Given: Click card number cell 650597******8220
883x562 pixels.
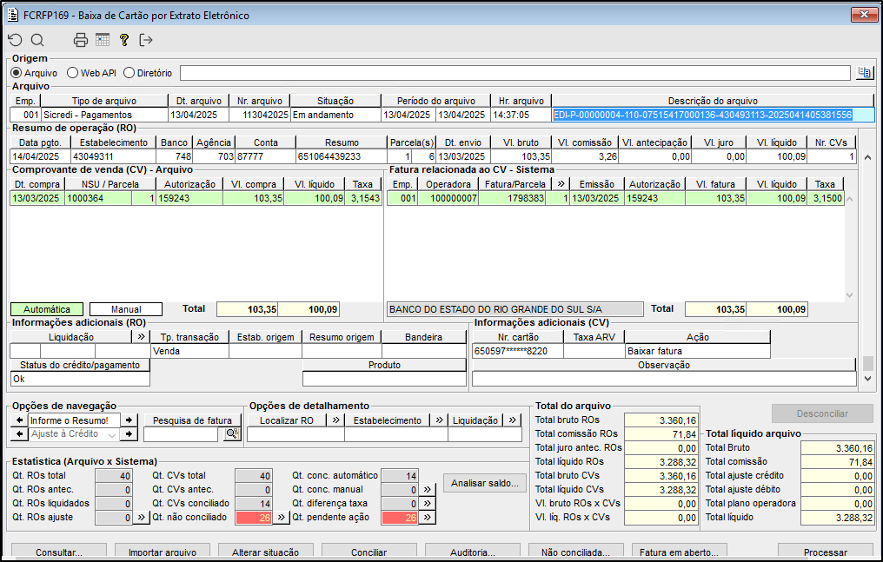Looking at the screenshot, I should pos(518,351).
